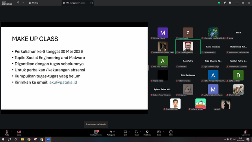The width and height of the screenshot is (252, 142).
Task: Open the Participants panel
Action: (111, 133)
